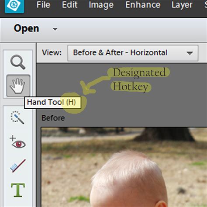Select the Hand tool icon
207x207 pixels.
18,86
